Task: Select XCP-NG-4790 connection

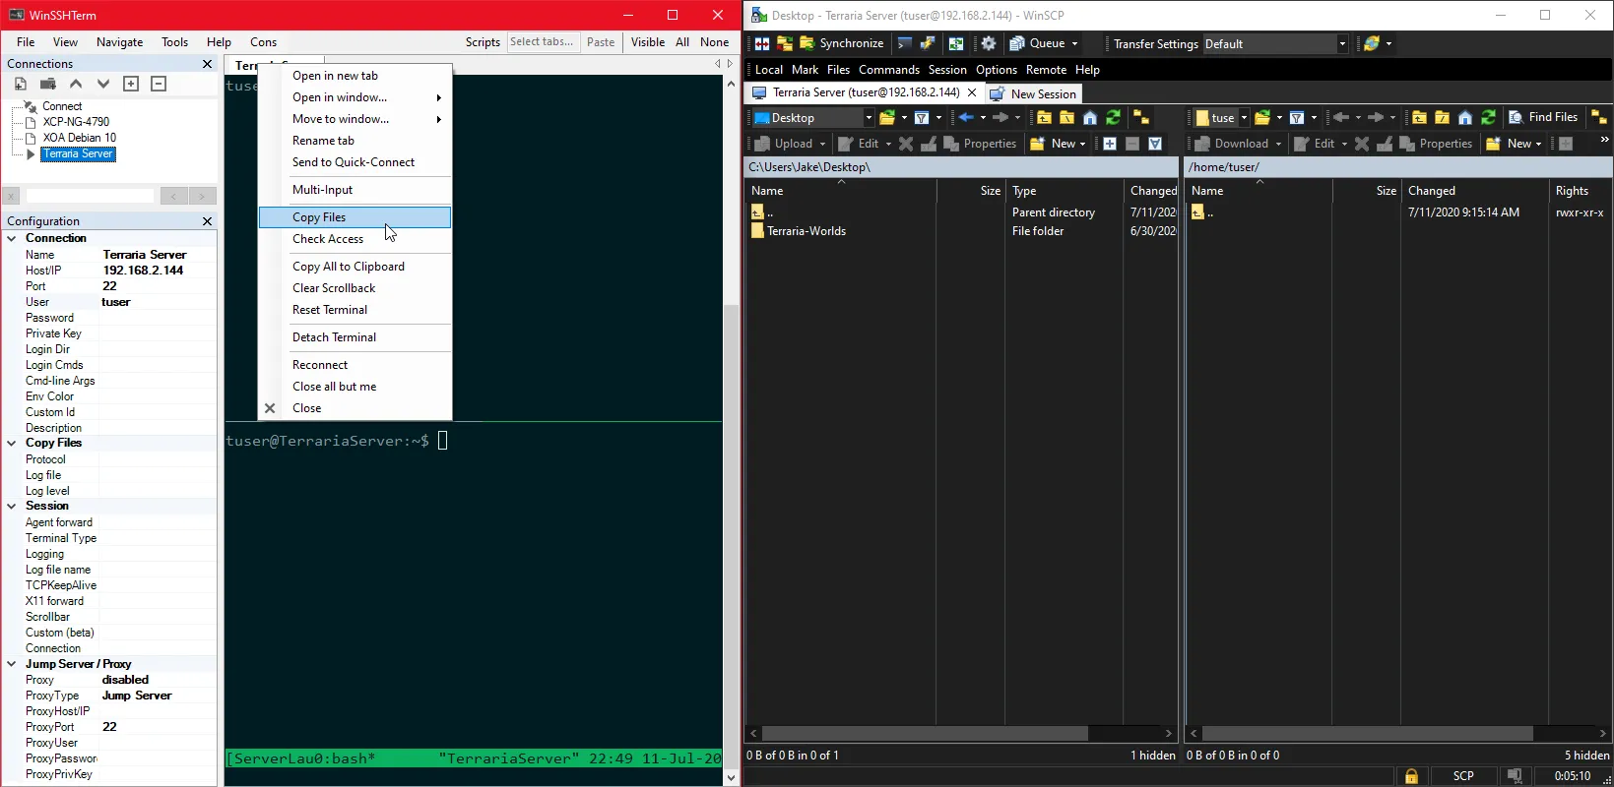Action: 76,122
